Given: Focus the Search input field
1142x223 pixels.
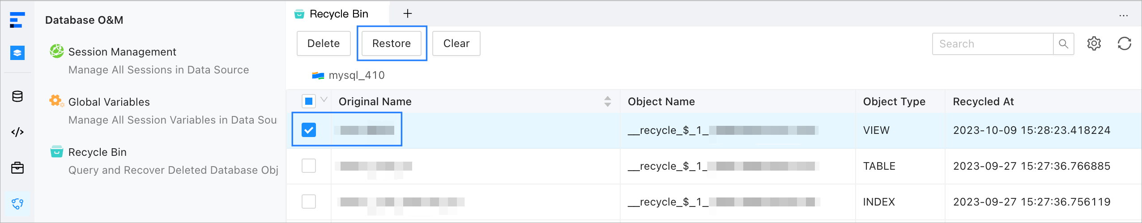Looking at the screenshot, I should (993, 44).
